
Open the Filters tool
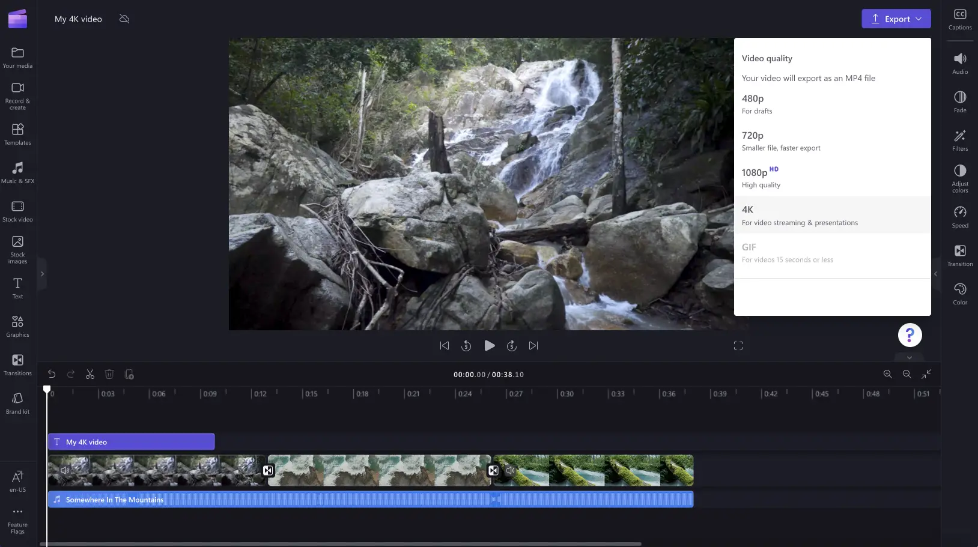pos(959,141)
